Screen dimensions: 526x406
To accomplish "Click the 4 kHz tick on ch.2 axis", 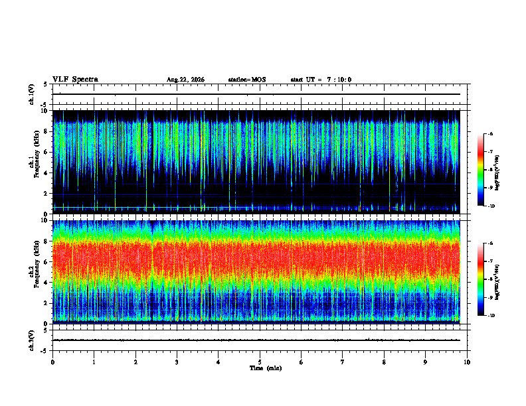I will (x=46, y=283).
